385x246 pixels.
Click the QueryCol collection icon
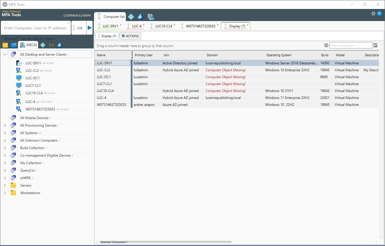pos(13,170)
